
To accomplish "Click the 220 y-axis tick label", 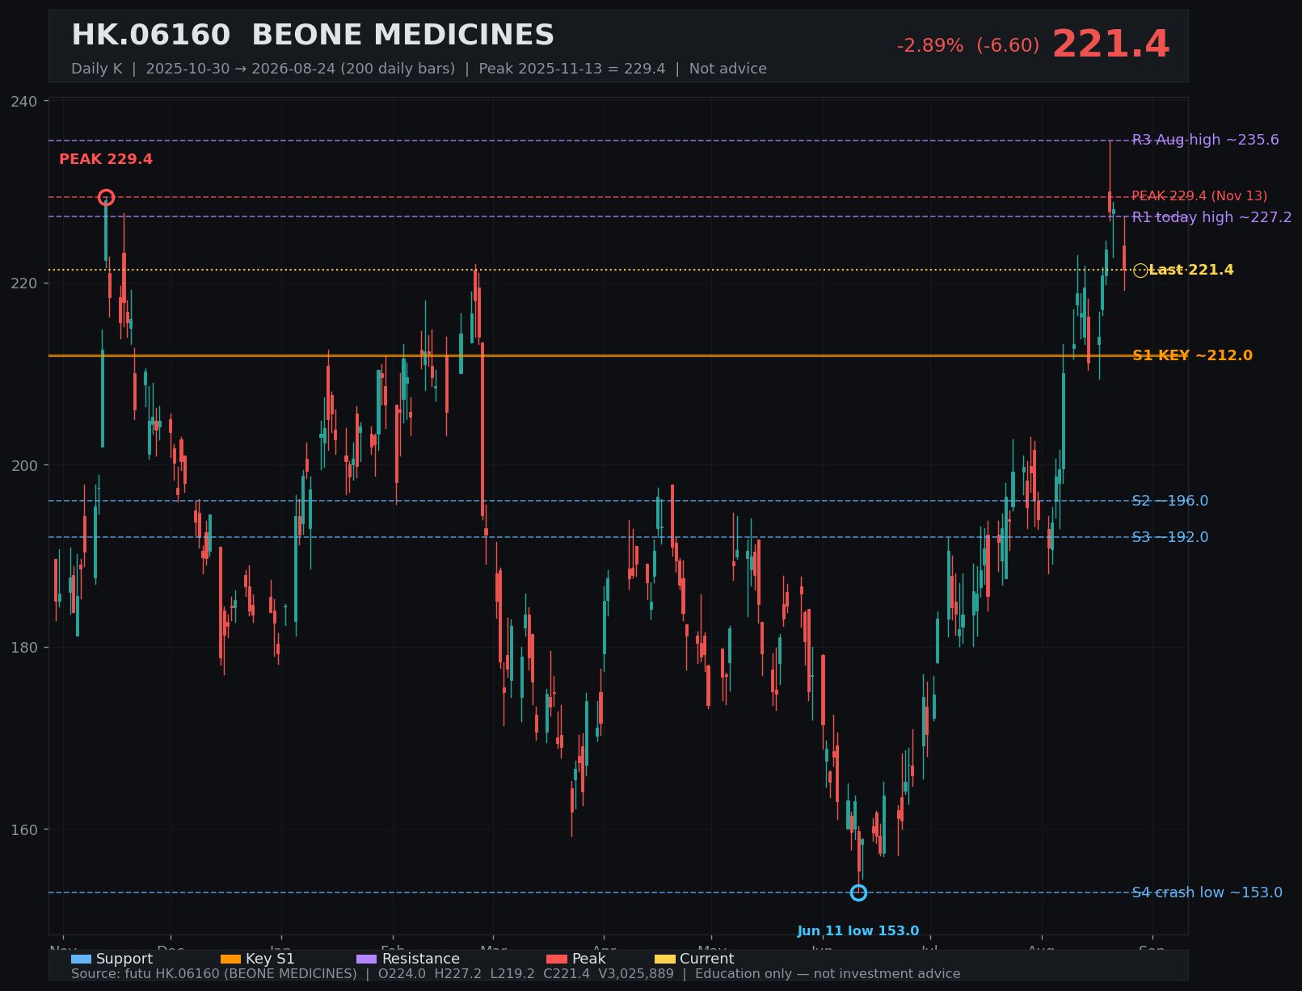I will [x=25, y=283].
